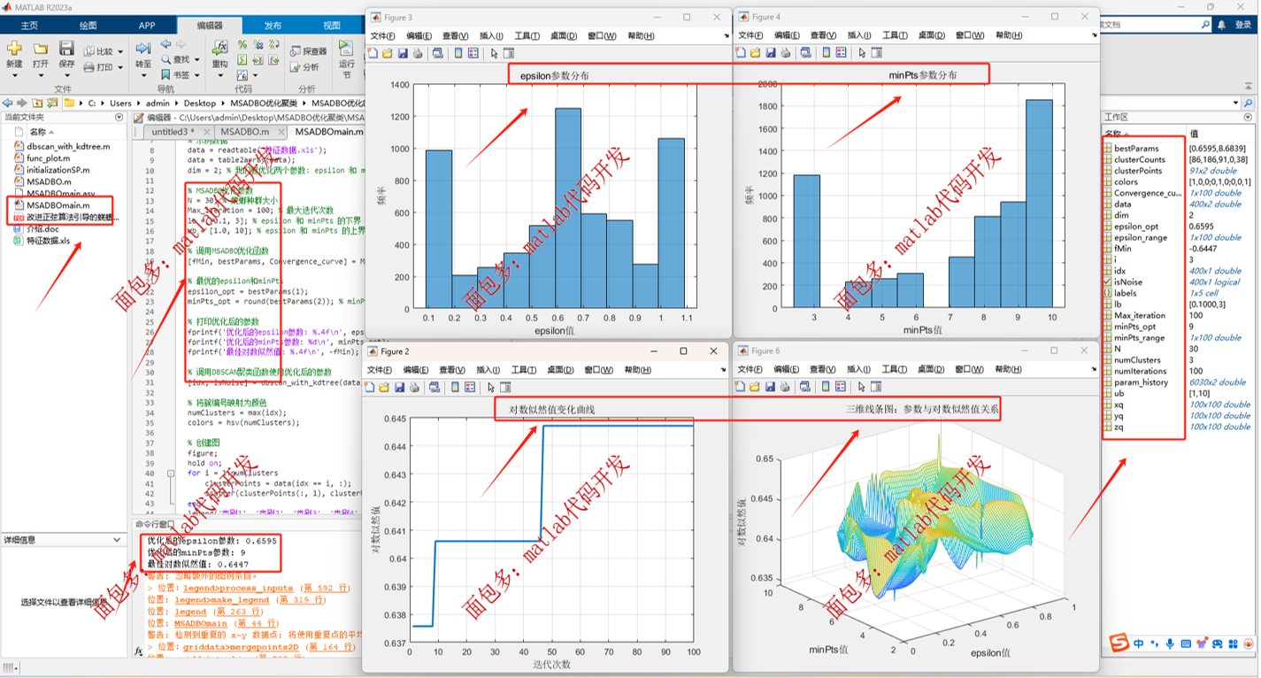Switch to the Plots (绘图) ribbon tab
This screenshot has height=678, width=1261.
(88, 26)
